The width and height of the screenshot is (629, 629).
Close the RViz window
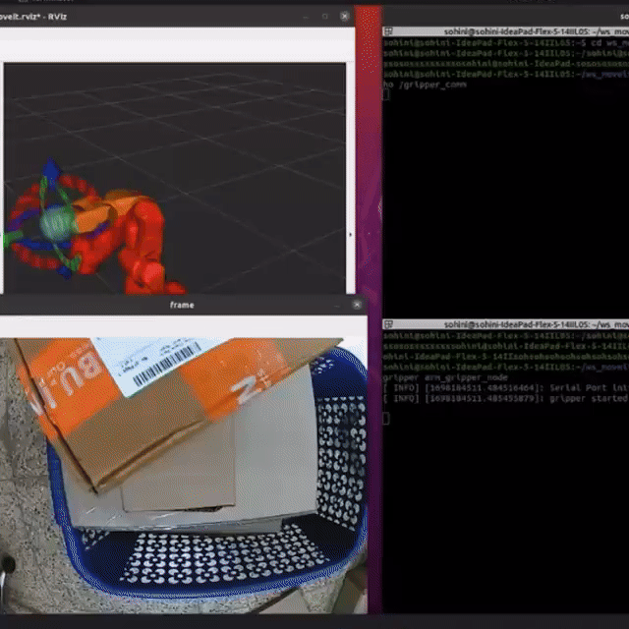(x=344, y=16)
